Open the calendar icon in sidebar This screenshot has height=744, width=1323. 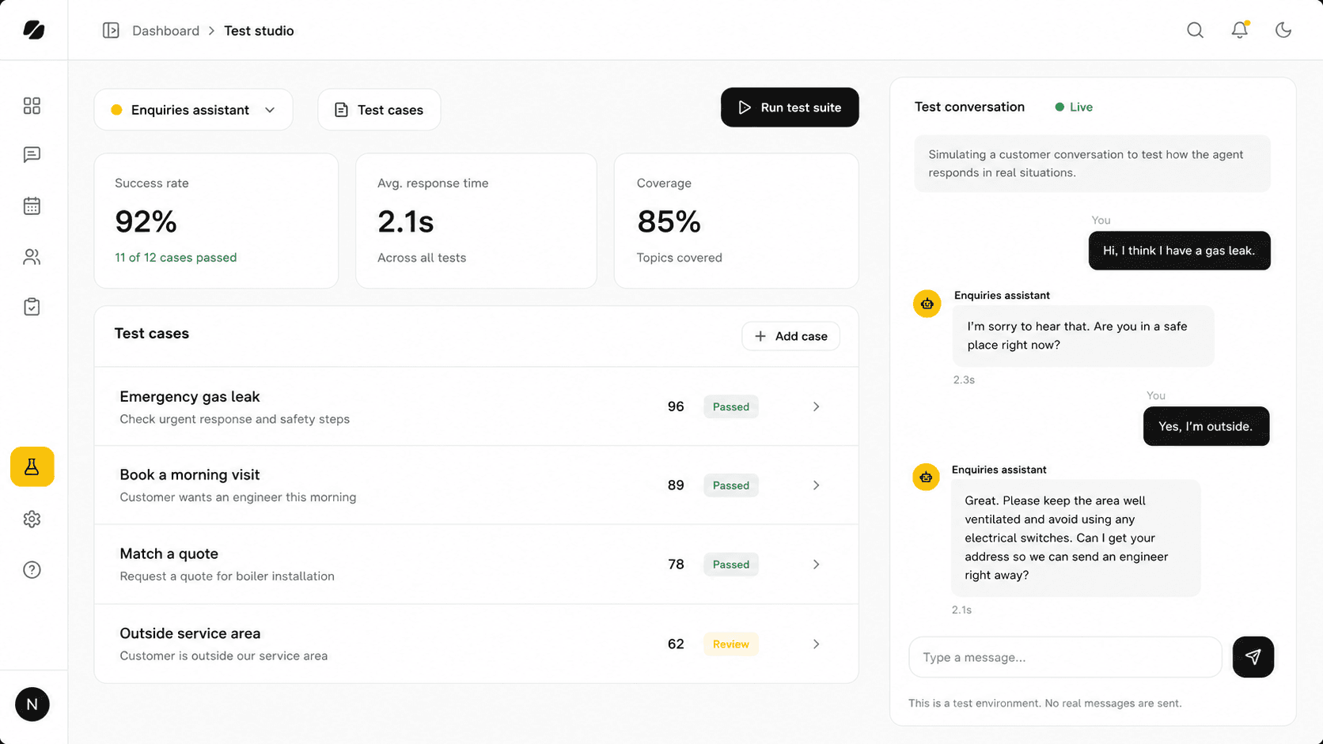32,206
